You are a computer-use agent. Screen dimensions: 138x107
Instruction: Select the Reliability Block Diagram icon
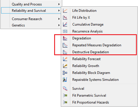pyautogui.click(x=65, y=73)
